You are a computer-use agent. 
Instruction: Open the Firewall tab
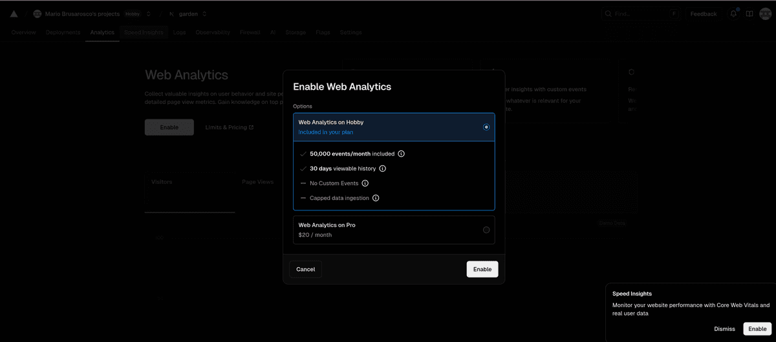pyautogui.click(x=250, y=32)
